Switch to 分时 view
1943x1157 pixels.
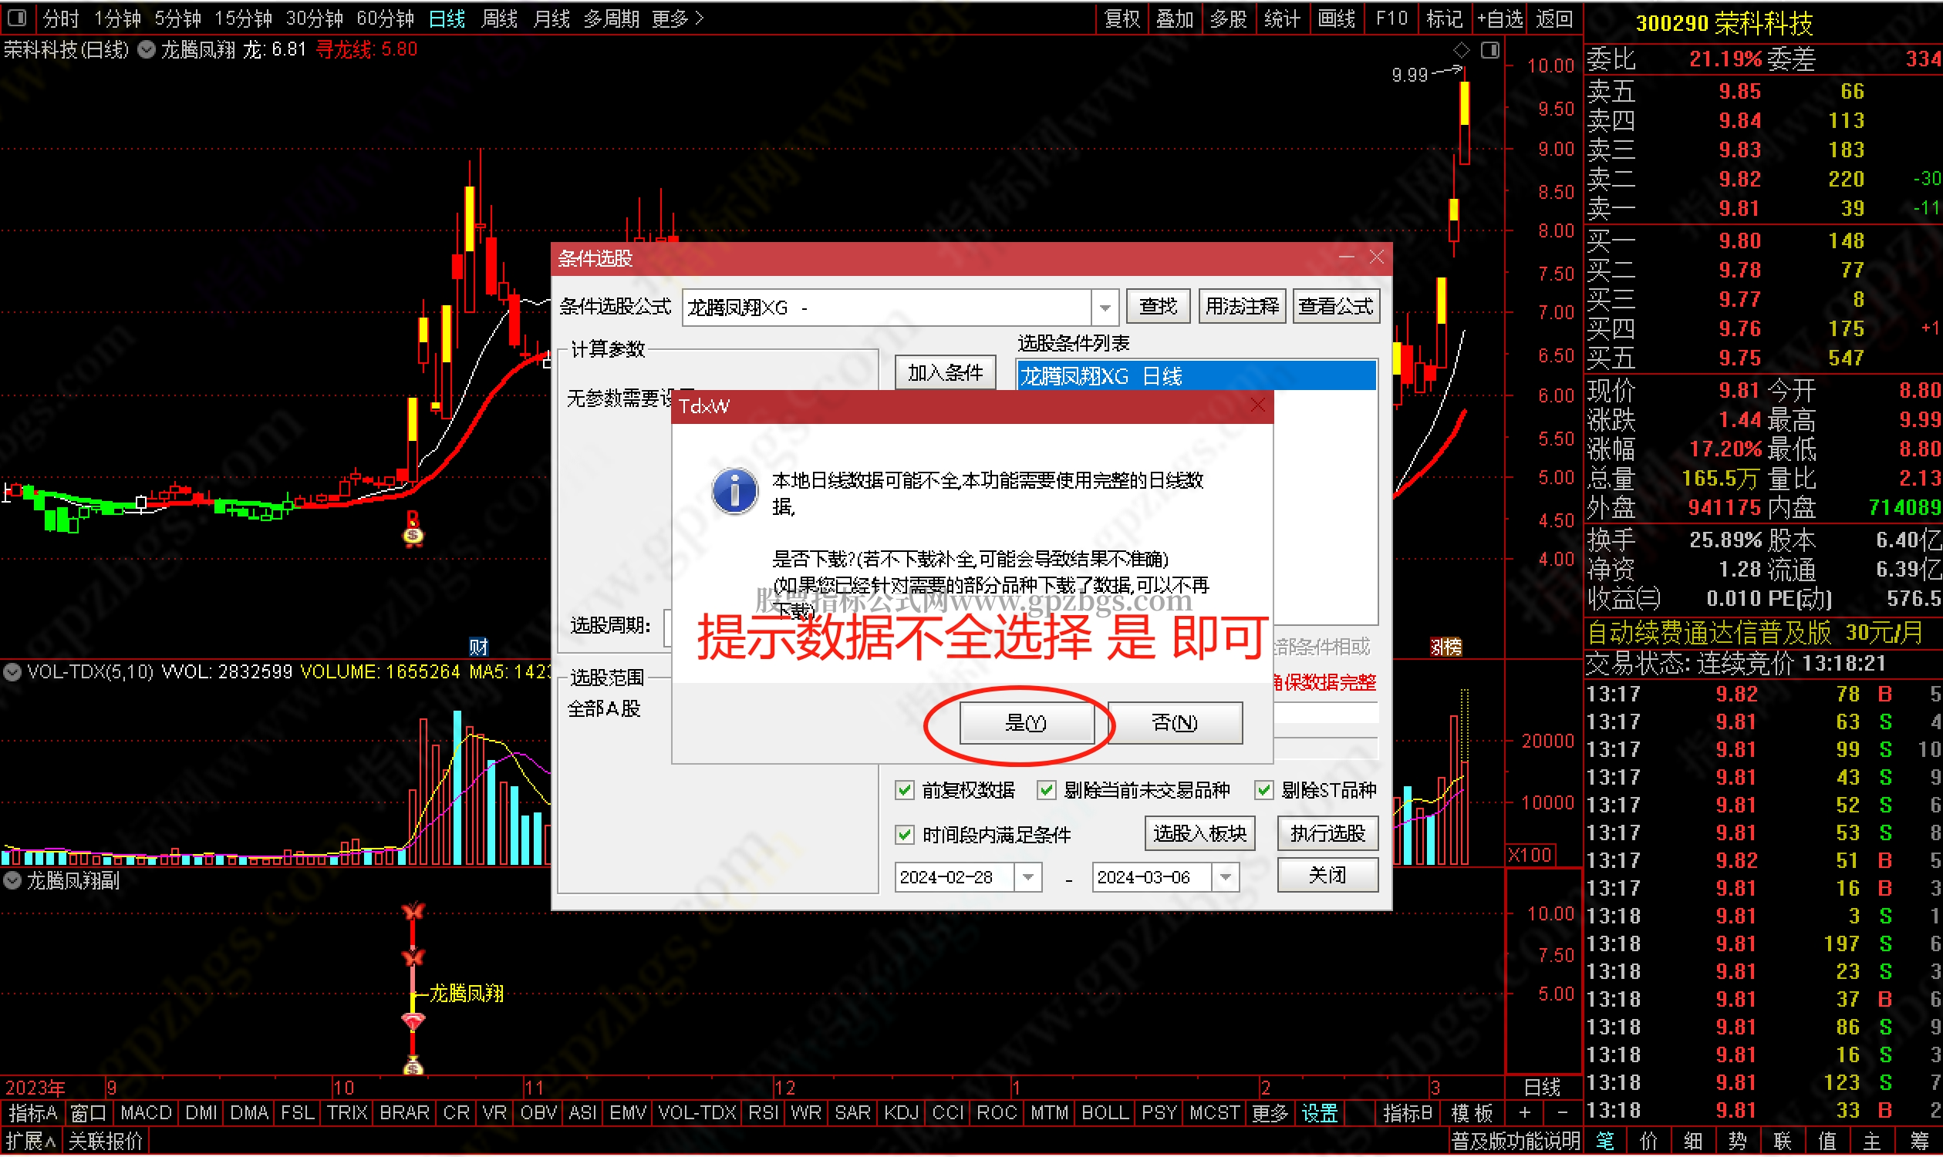click(61, 18)
